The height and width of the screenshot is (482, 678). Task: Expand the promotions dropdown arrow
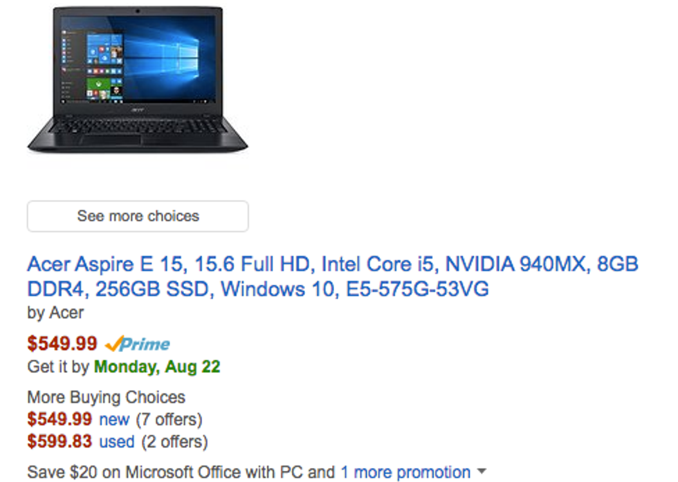click(x=482, y=471)
